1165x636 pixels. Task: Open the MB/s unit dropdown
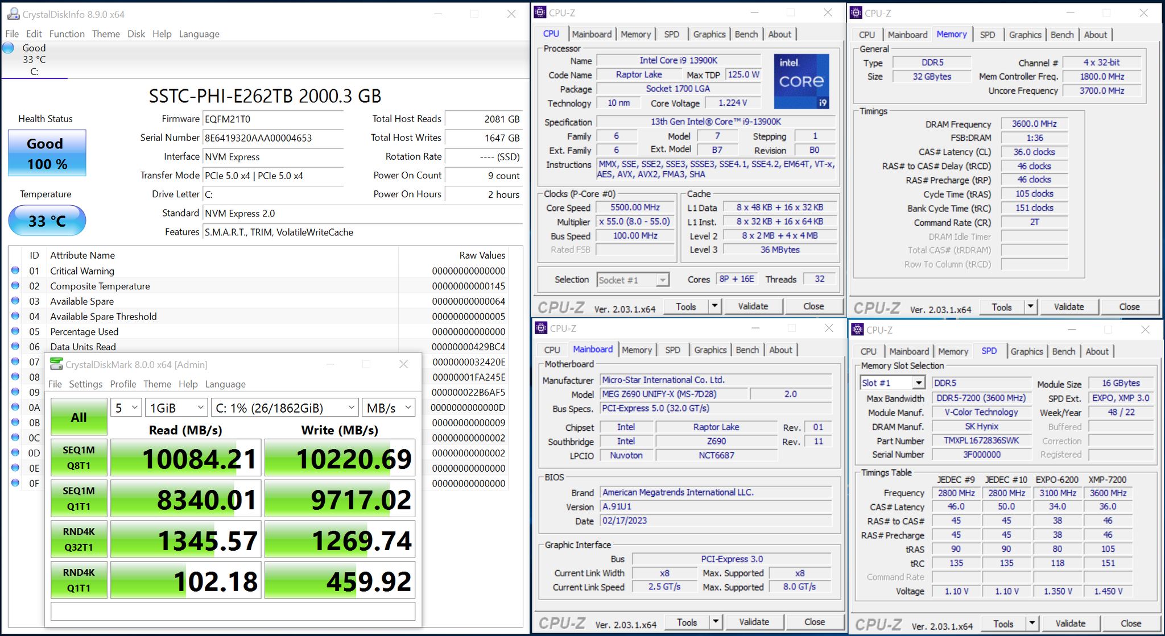pos(389,408)
